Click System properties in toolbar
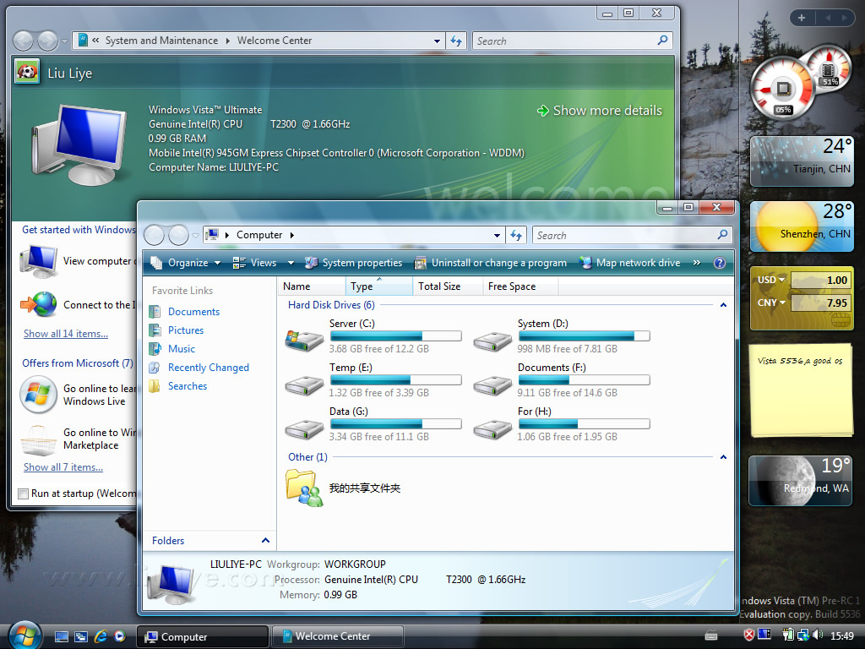The image size is (865, 649). (354, 264)
